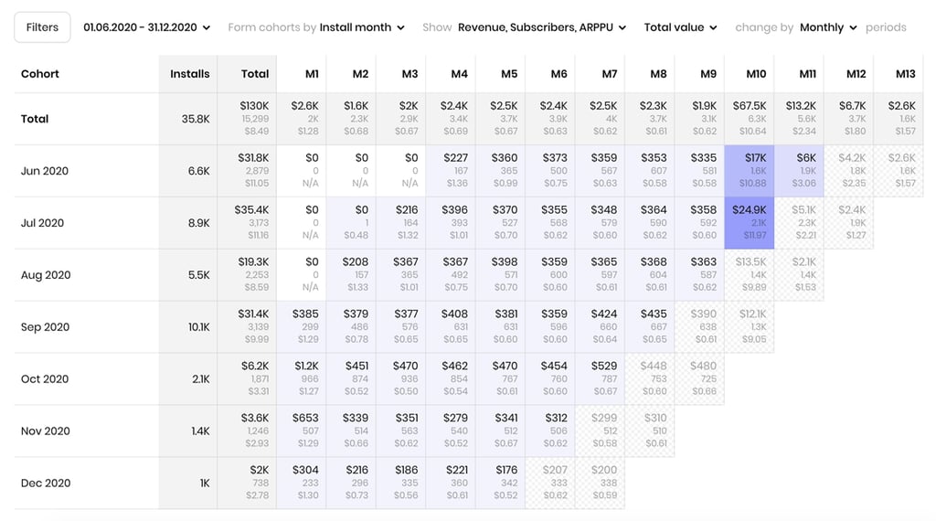The width and height of the screenshot is (936, 521).
Task: Click the Filters button
Action: point(42,27)
